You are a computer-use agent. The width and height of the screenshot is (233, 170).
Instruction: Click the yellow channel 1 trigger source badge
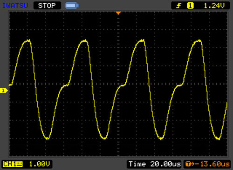pyautogui.click(x=190, y=6)
